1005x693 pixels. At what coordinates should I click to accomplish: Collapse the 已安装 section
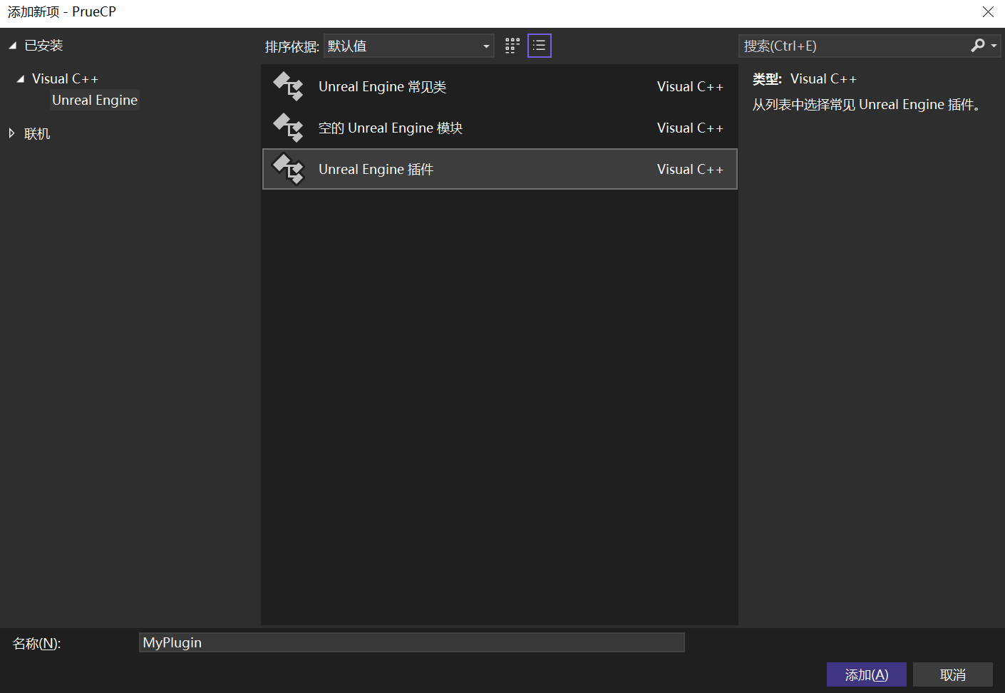pos(12,46)
